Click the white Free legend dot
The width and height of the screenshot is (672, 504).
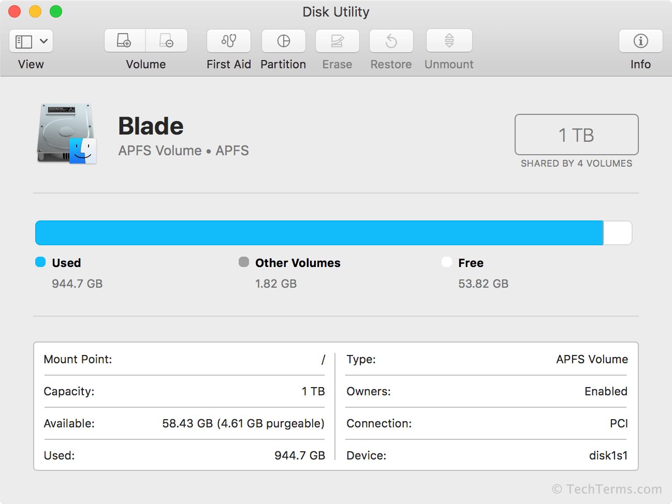click(x=447, y=262)
